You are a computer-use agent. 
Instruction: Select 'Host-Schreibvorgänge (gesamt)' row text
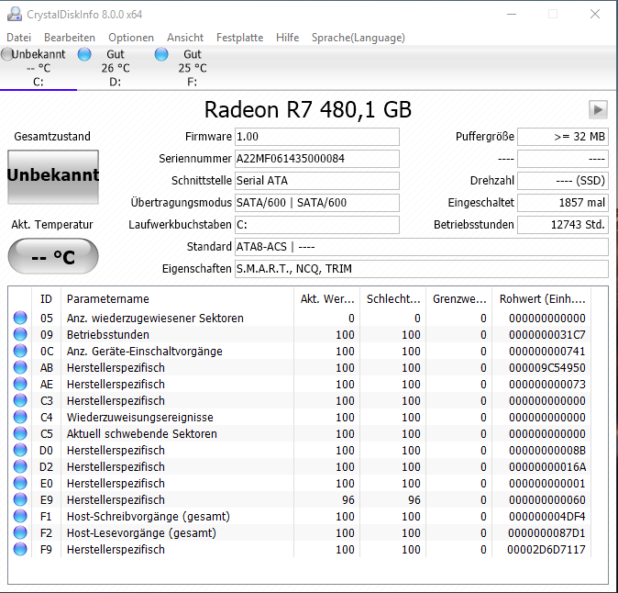click(149, 517)
